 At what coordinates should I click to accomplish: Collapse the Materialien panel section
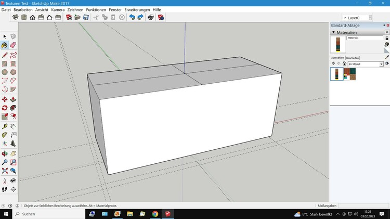click(333, 32)
